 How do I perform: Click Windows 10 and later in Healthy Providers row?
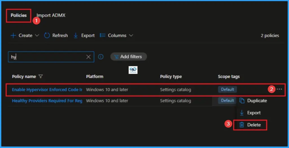(107, 101)
